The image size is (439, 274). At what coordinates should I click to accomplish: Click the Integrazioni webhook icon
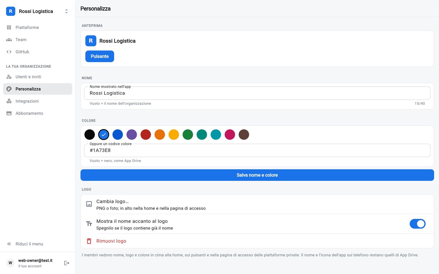tap(9, 101)
